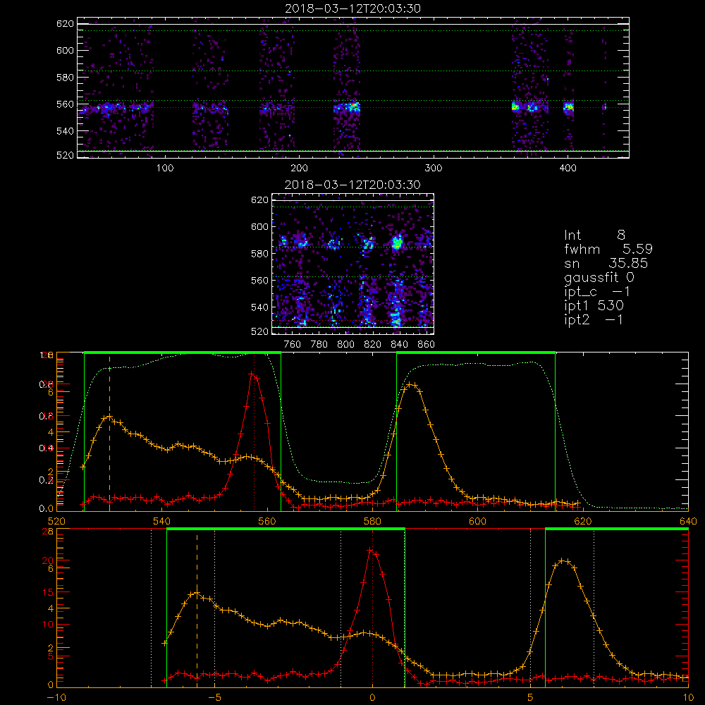This screenshot has width=705, height=705.
Task: Click the orange curve peak near 6 in bottom plot
Action: (x=562, y=560)
